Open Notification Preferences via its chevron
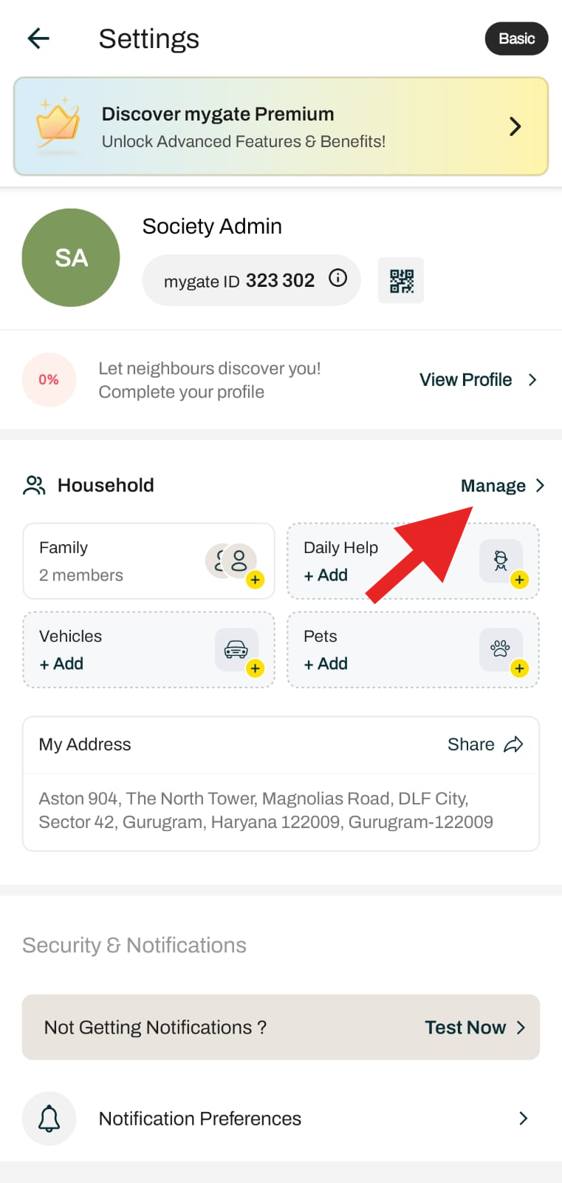562x1183 pixels. [x=523, y=1119]
